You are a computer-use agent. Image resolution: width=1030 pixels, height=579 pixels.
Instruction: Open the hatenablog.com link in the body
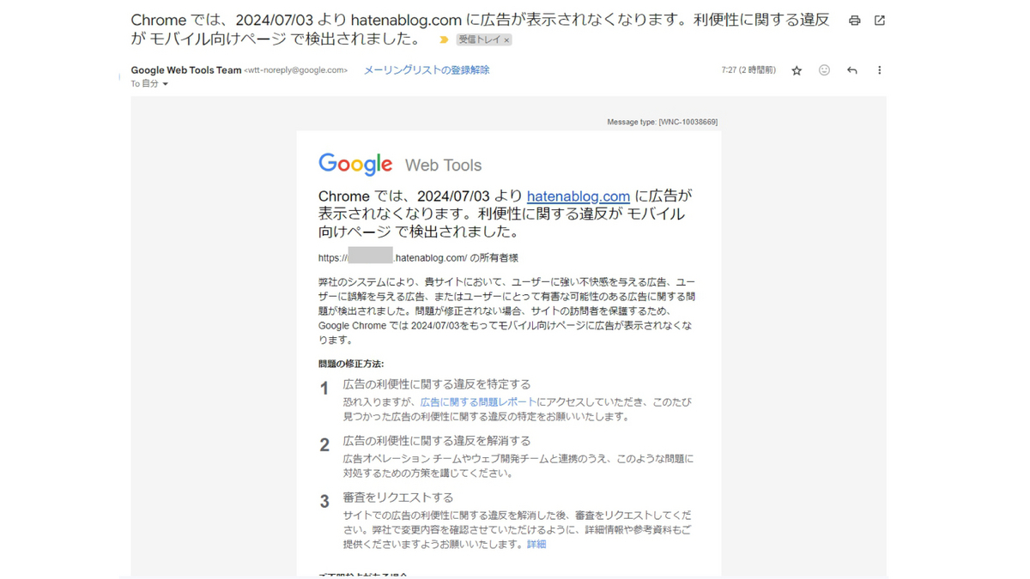click(x=579, y=196)
